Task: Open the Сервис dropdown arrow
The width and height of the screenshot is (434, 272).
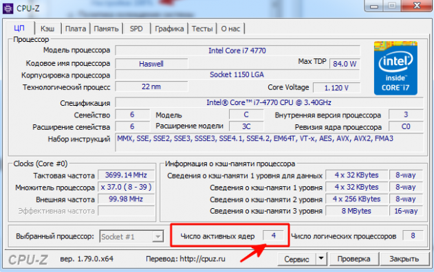Action: coord(321,259)
